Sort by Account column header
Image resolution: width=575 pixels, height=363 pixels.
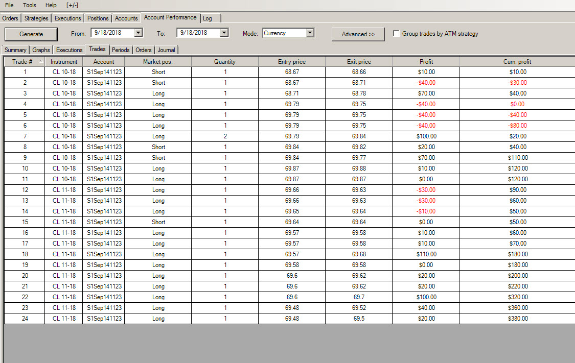tap(104, 62)
